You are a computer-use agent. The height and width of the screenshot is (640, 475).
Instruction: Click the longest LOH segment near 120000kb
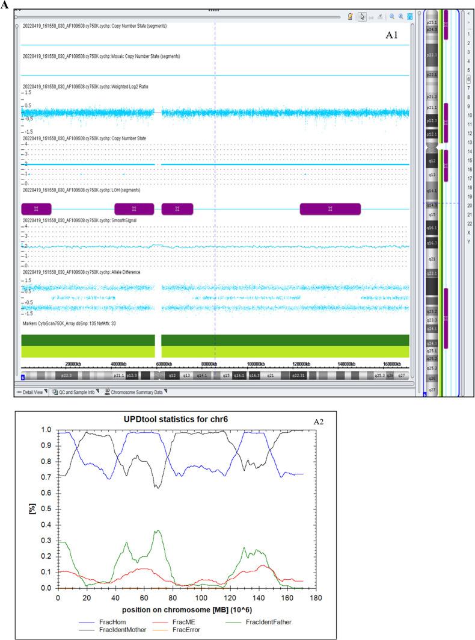[330, 209]
